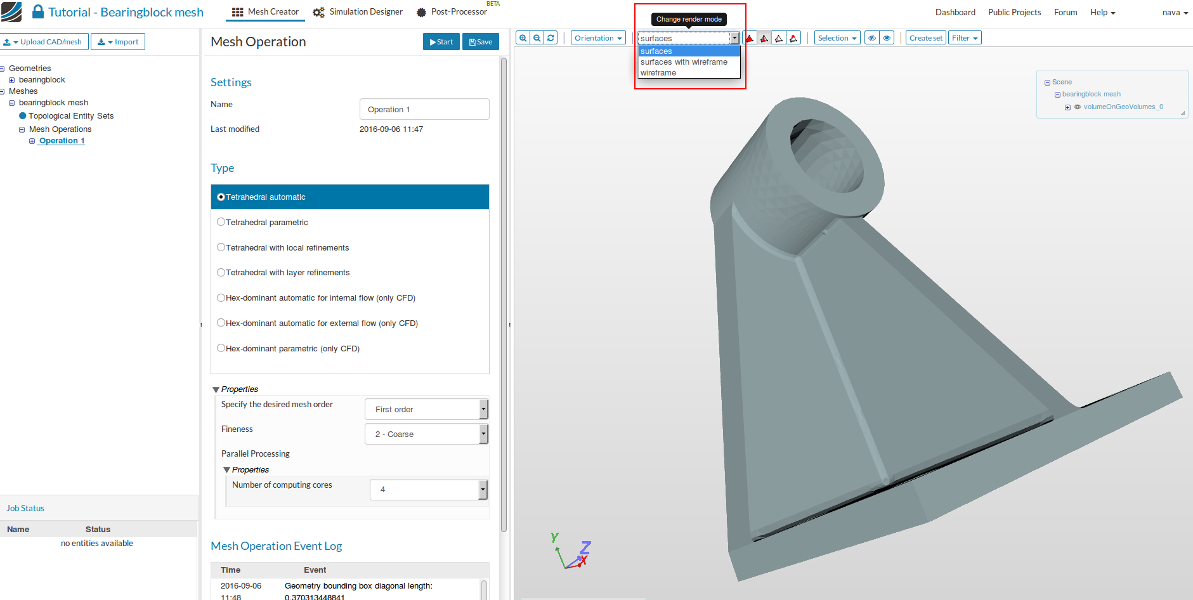Switch to the Simulation Designer tab
The width and height of the screenshot is (1193, 600).
click(x=358, y=12)
